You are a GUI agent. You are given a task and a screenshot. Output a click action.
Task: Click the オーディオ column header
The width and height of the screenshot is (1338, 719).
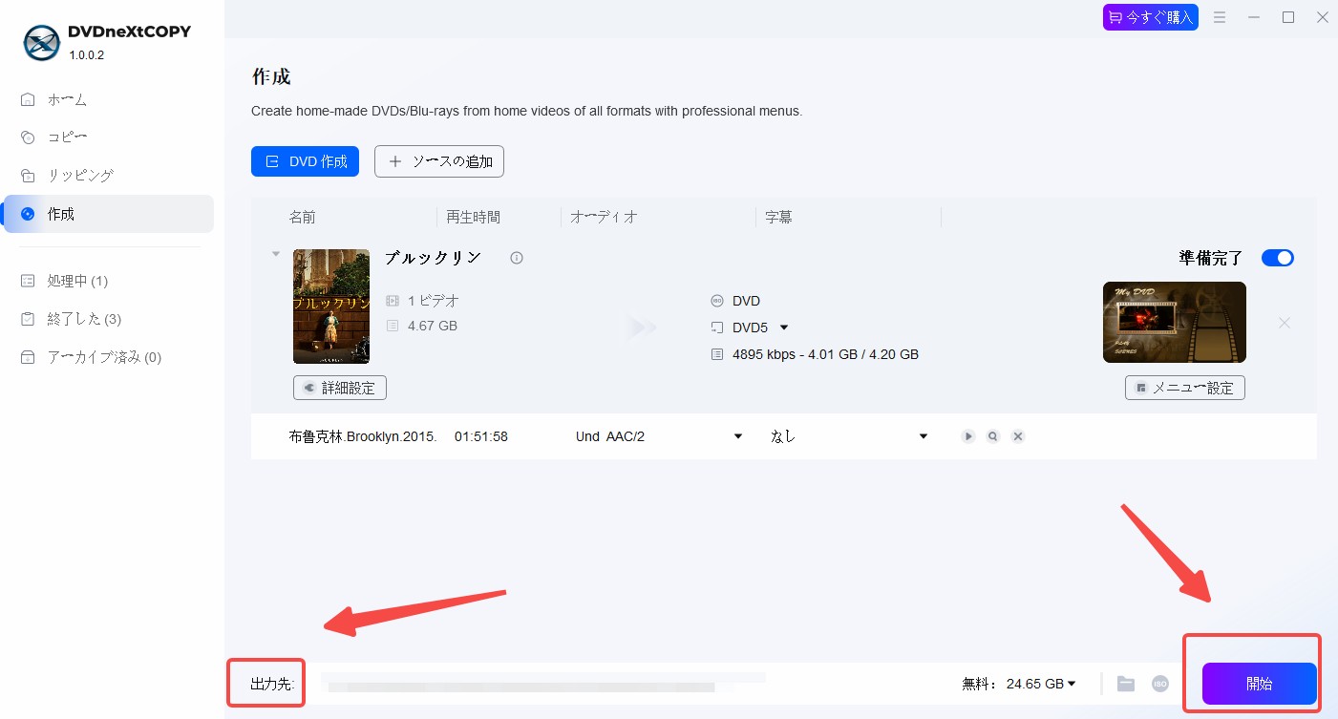(604, 218)
